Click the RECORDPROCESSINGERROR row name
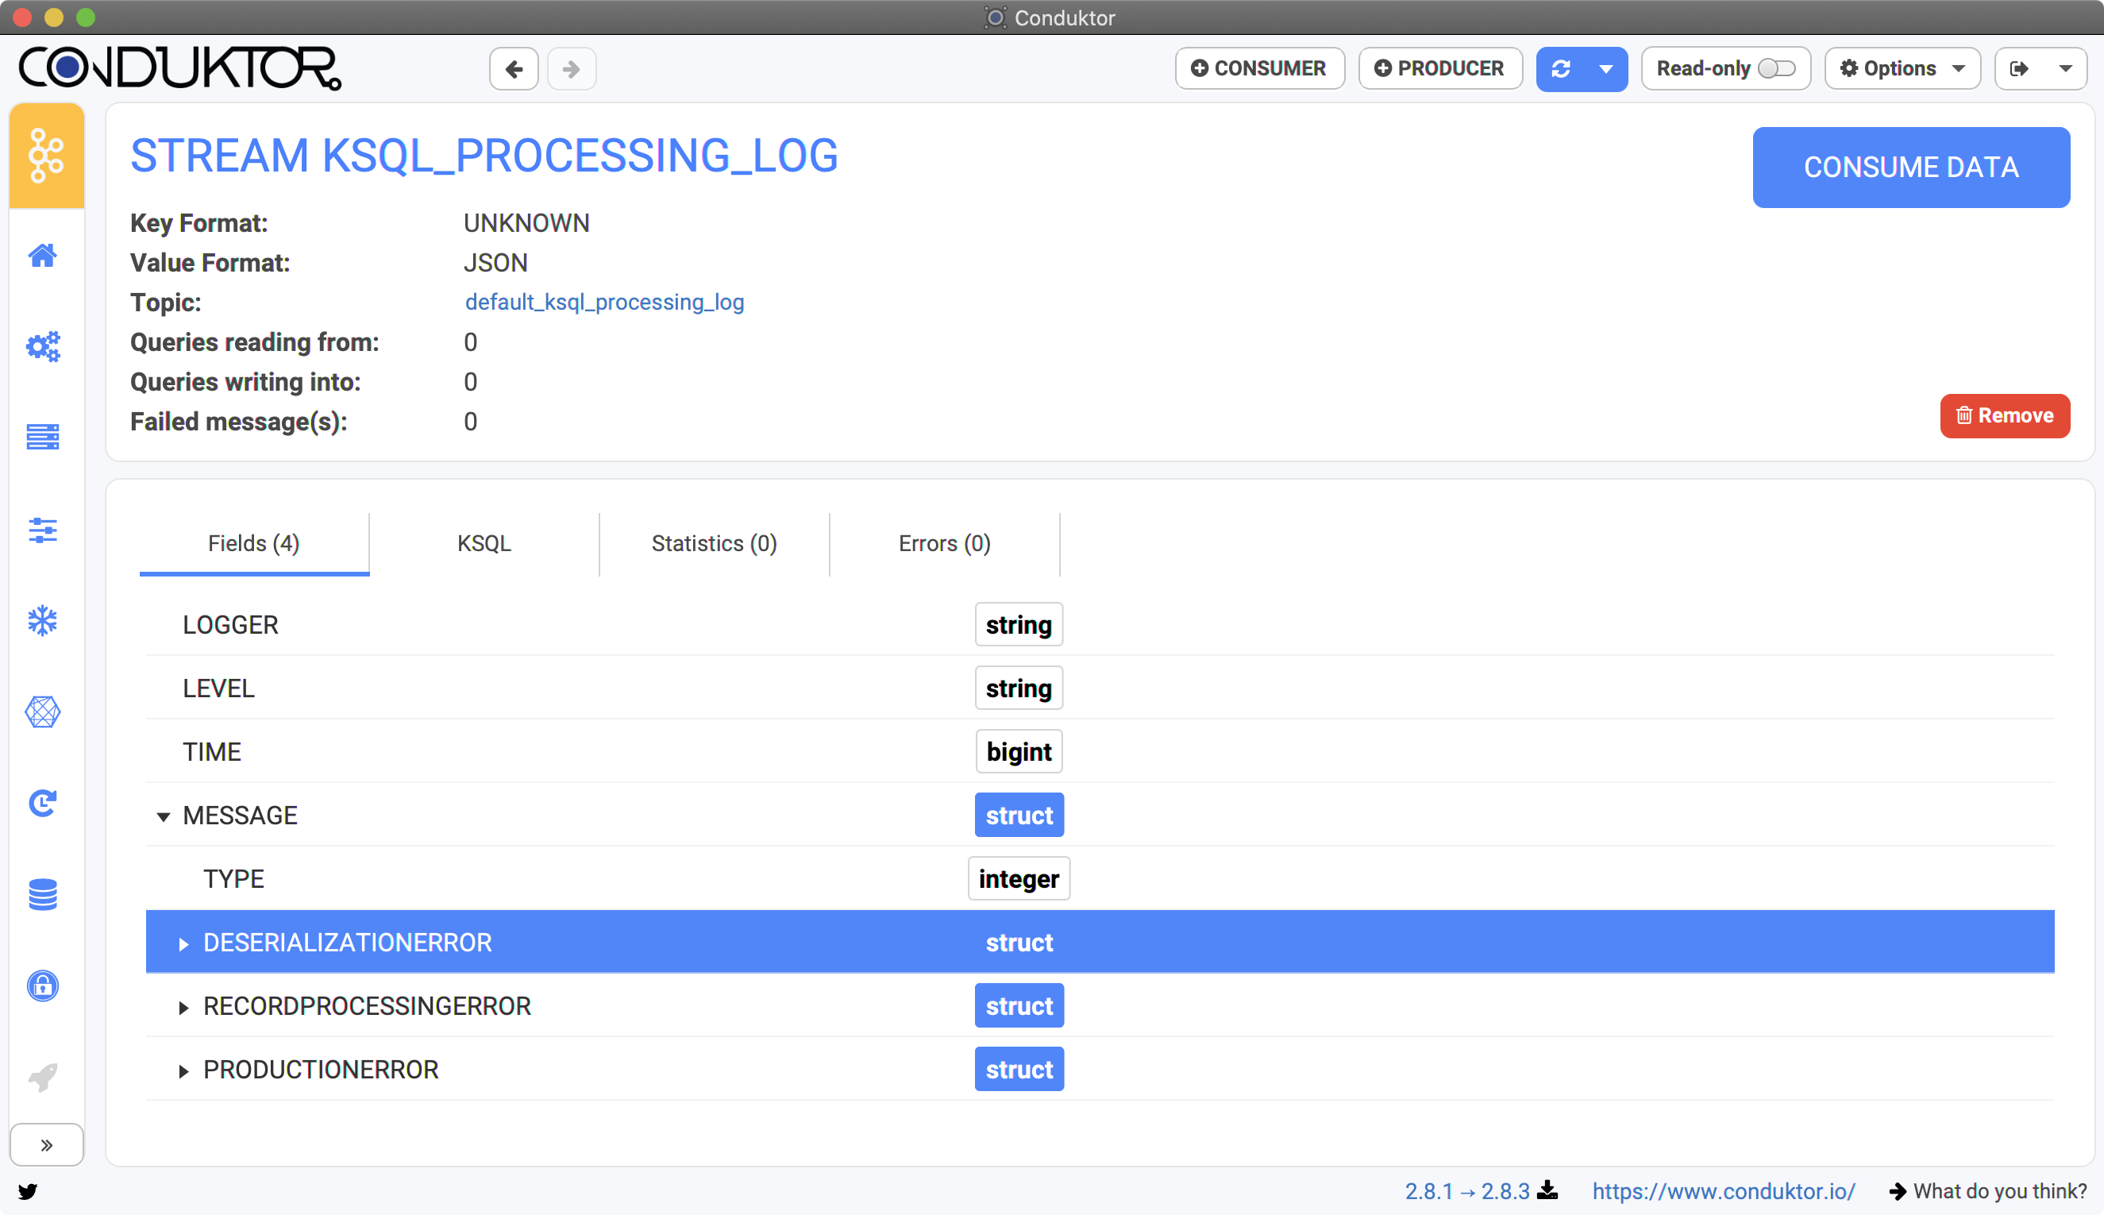Screen dimensions: 2104x1215 367,1006
